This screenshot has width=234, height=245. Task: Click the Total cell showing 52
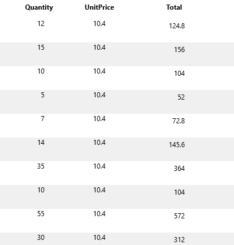tap(181, 97)
